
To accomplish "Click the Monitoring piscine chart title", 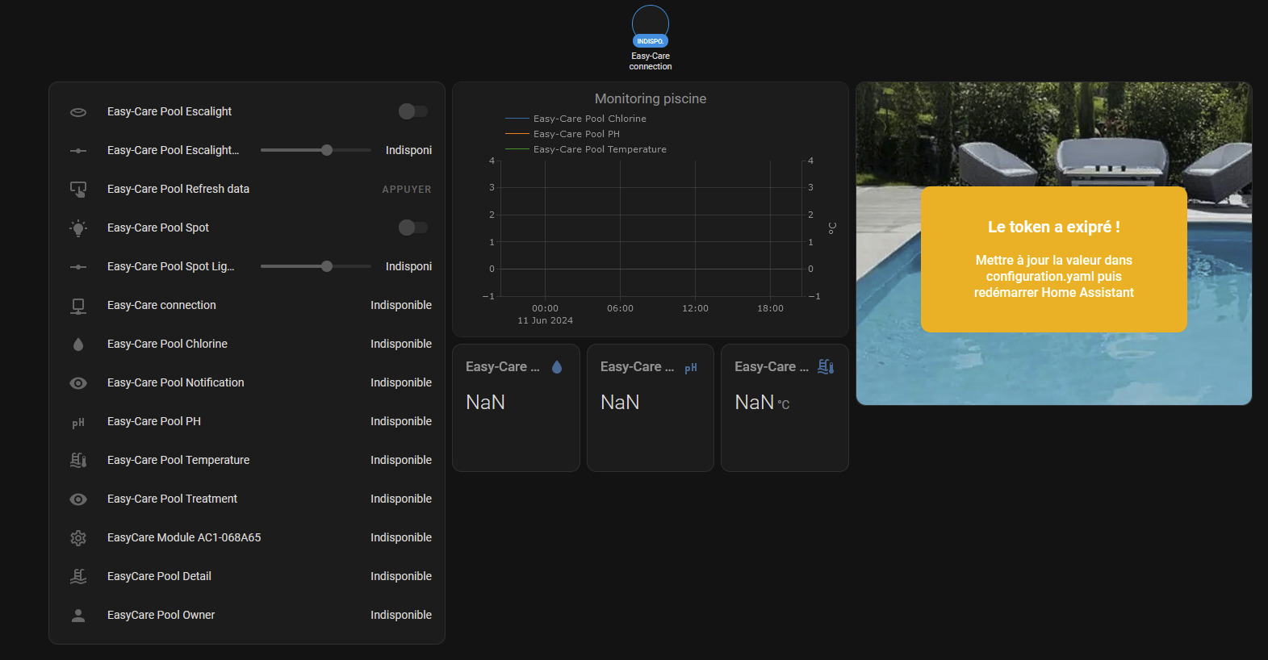I will pos(651,98).
